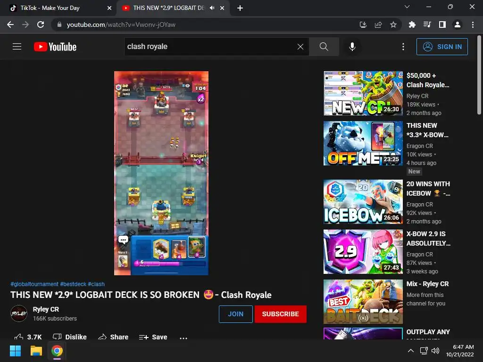This screenshot has width=483, height=362.
Task: Close the TikTok tab
Action: 109,8
